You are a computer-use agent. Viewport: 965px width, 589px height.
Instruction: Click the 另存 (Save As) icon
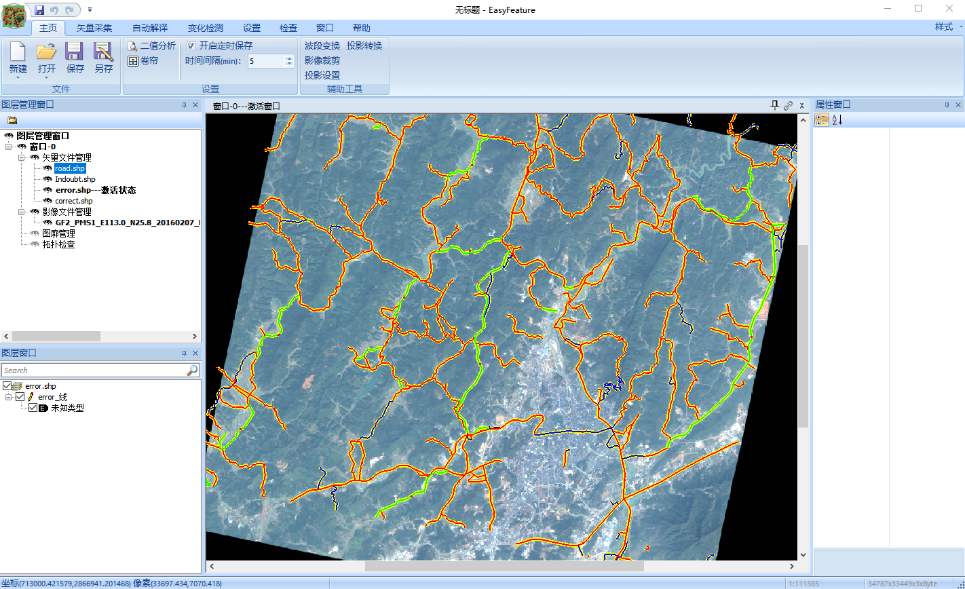[103, 52]
